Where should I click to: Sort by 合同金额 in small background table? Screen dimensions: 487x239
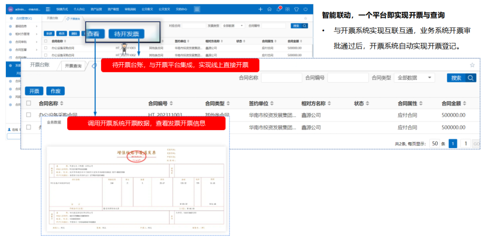301,41
